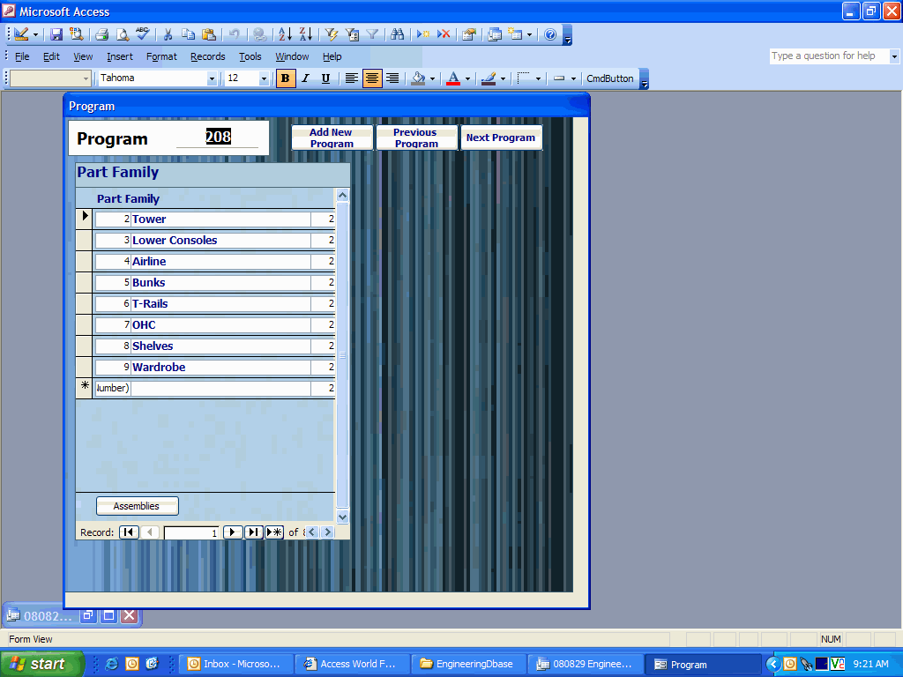The image size is (903, 677).
Task: Open the File menu
Action: [x=22, y=56]
